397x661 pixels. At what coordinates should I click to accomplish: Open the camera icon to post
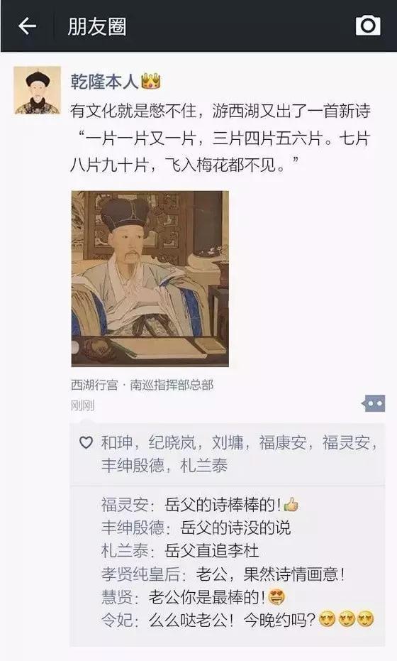(368, 26)
